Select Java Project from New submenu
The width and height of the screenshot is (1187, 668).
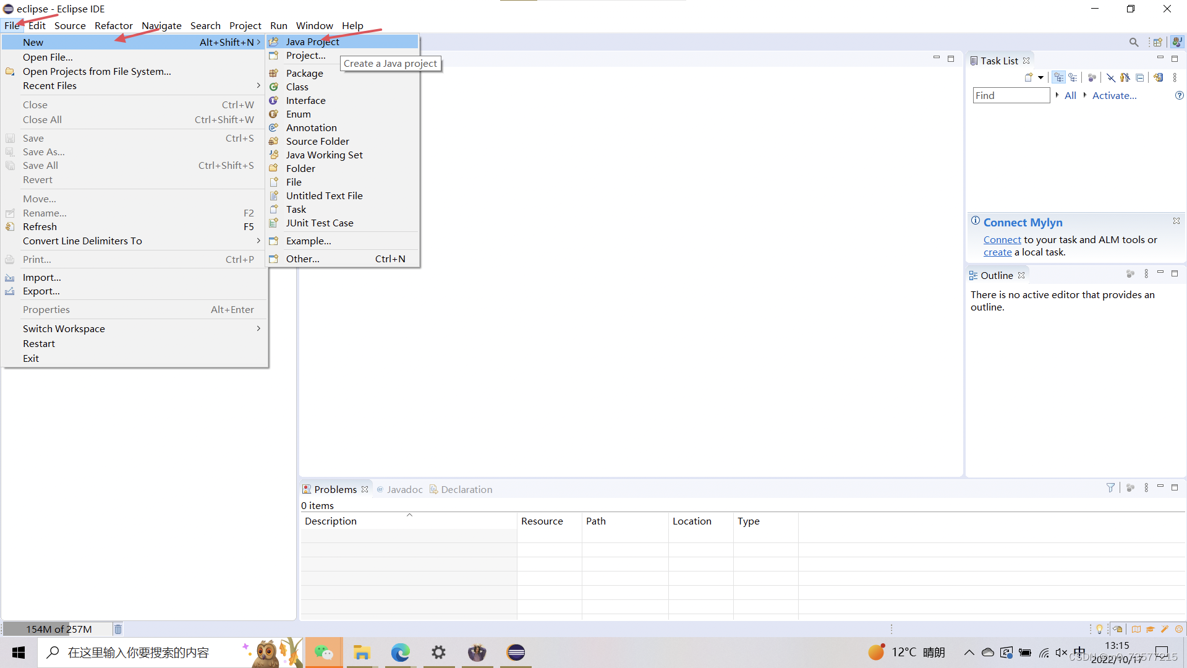343,41
